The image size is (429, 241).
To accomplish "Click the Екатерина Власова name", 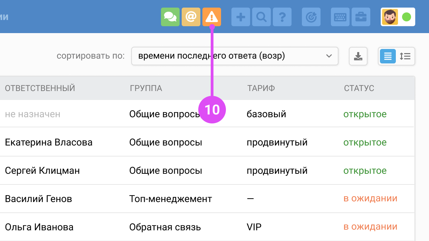I will 49,142.
